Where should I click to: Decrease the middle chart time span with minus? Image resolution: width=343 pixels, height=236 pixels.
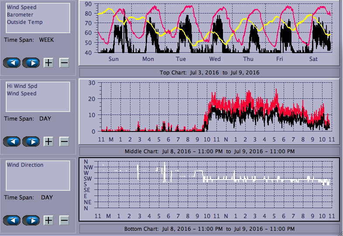click(64, 142)
